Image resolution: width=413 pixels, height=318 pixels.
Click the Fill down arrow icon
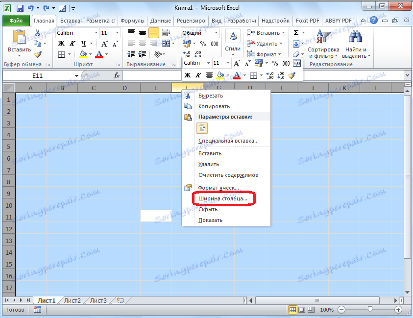pyautogui.click(x=296, y=44)
